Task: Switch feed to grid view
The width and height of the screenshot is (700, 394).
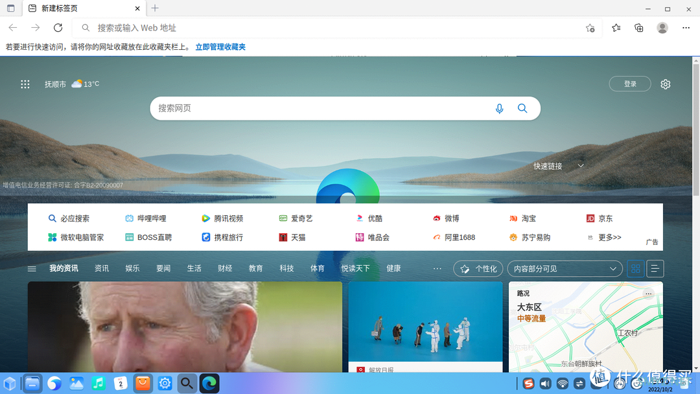Action: click(x=636, y=269)
